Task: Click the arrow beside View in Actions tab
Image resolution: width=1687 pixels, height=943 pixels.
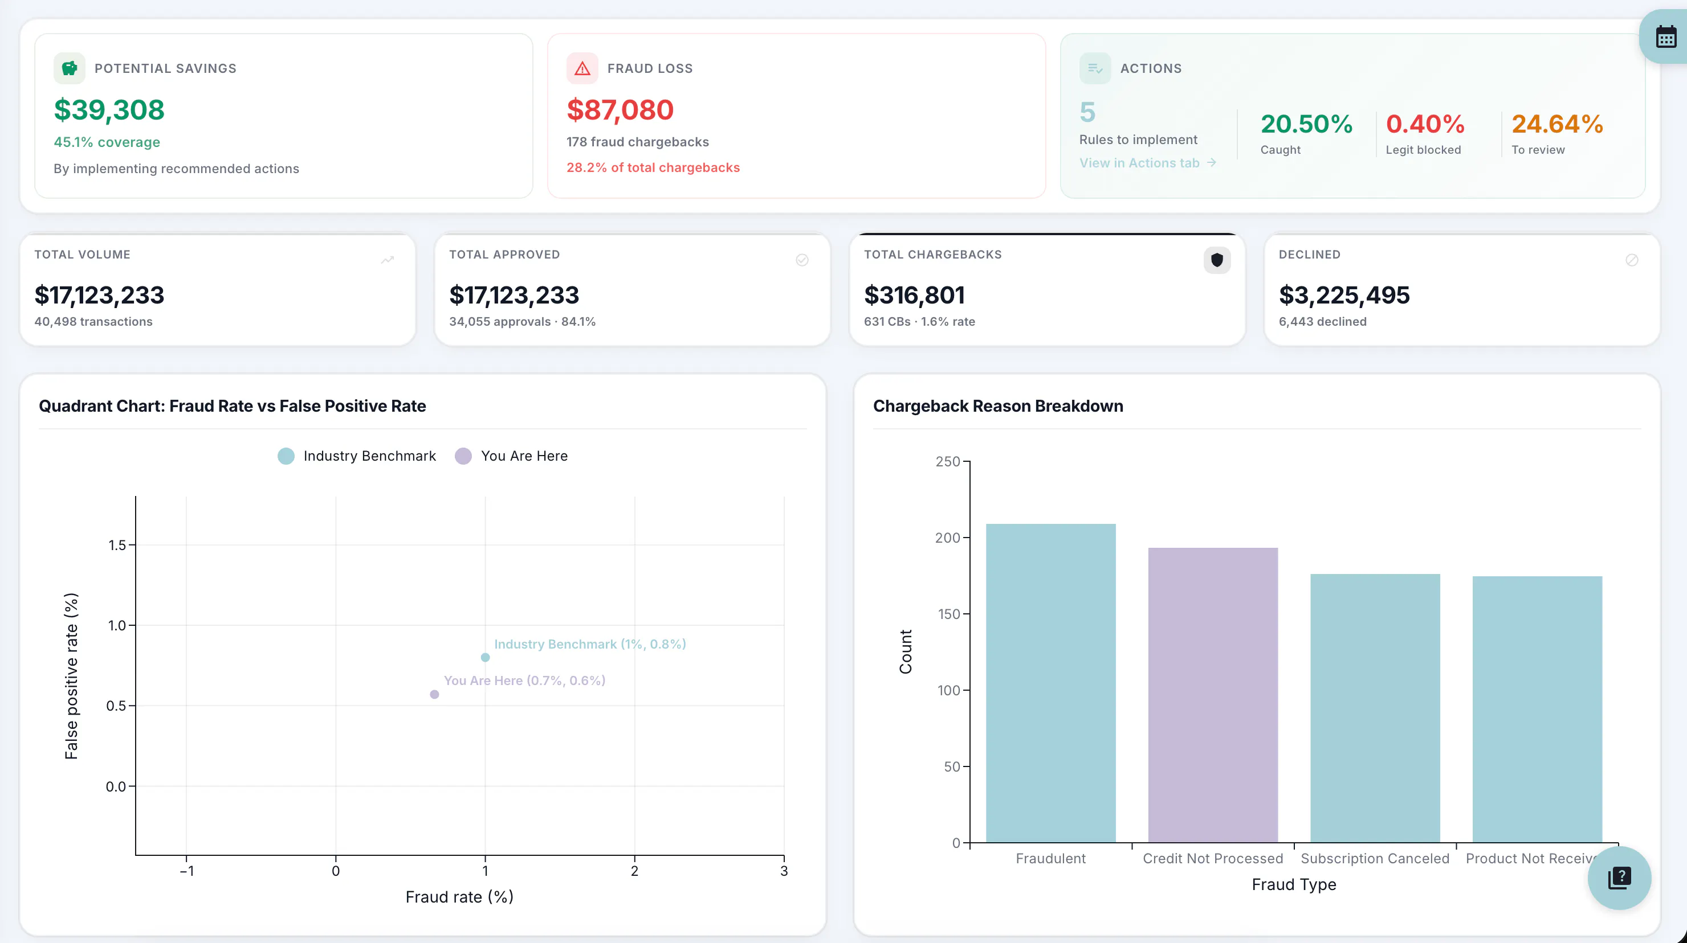Action: (x=1212, y=162)
